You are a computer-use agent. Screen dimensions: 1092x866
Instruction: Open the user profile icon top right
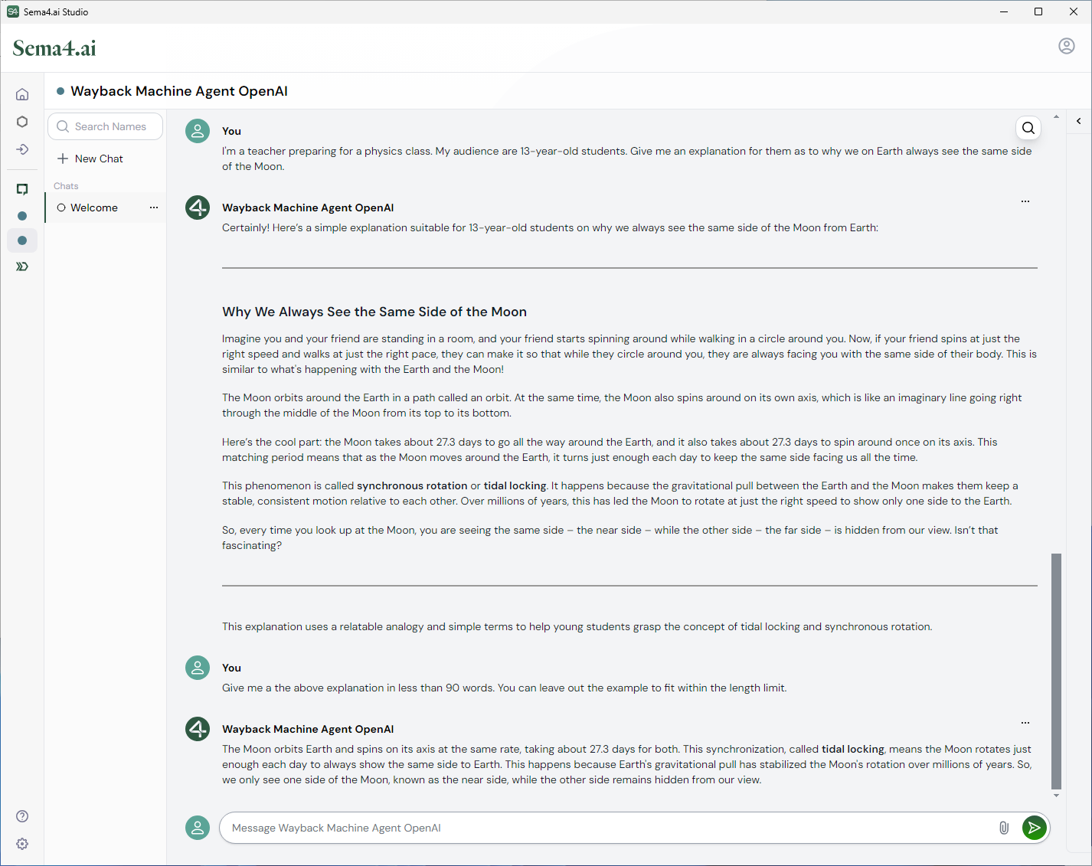[1067, 46]
